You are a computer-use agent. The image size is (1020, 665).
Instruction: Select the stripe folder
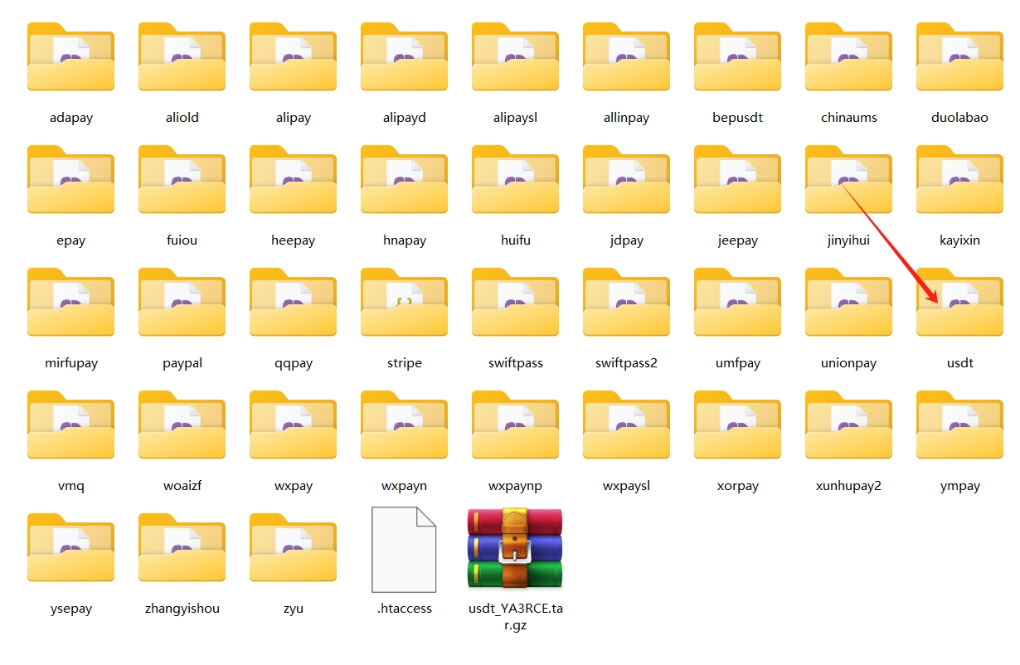(x=404, y=303)
